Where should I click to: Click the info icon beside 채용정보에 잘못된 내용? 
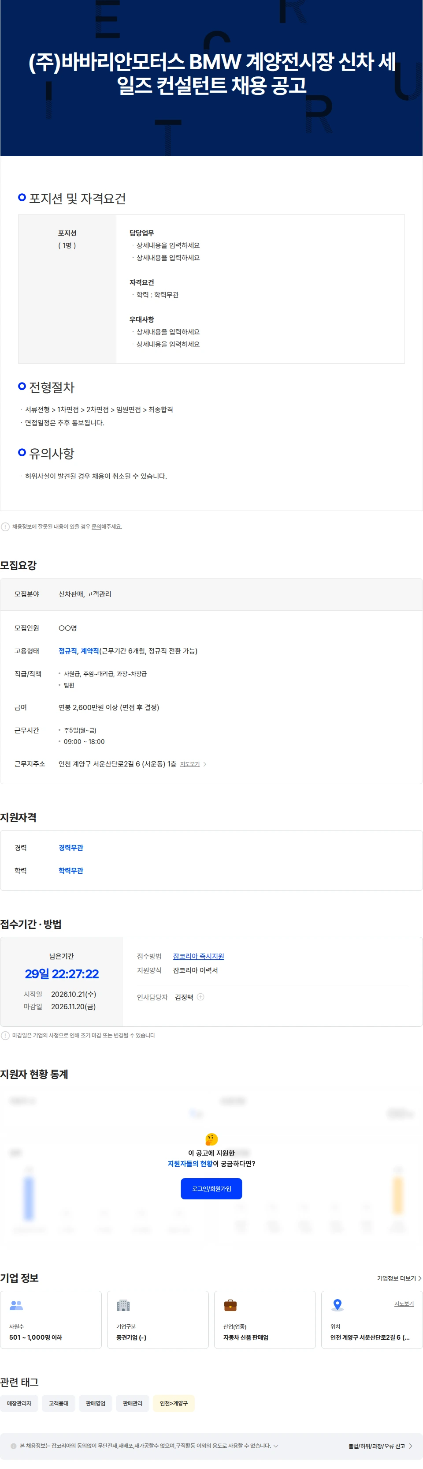tap(5, 526)
